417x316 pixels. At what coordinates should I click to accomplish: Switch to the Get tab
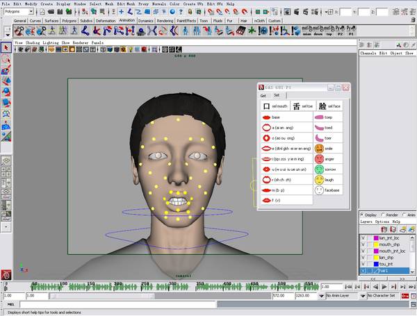coord(264,95)
